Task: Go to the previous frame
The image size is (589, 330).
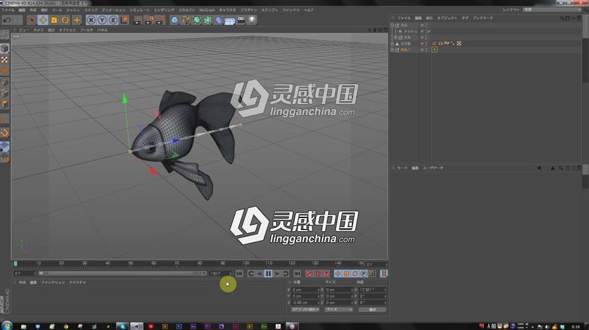Action: pyautogui.click(x=260, y=274)
